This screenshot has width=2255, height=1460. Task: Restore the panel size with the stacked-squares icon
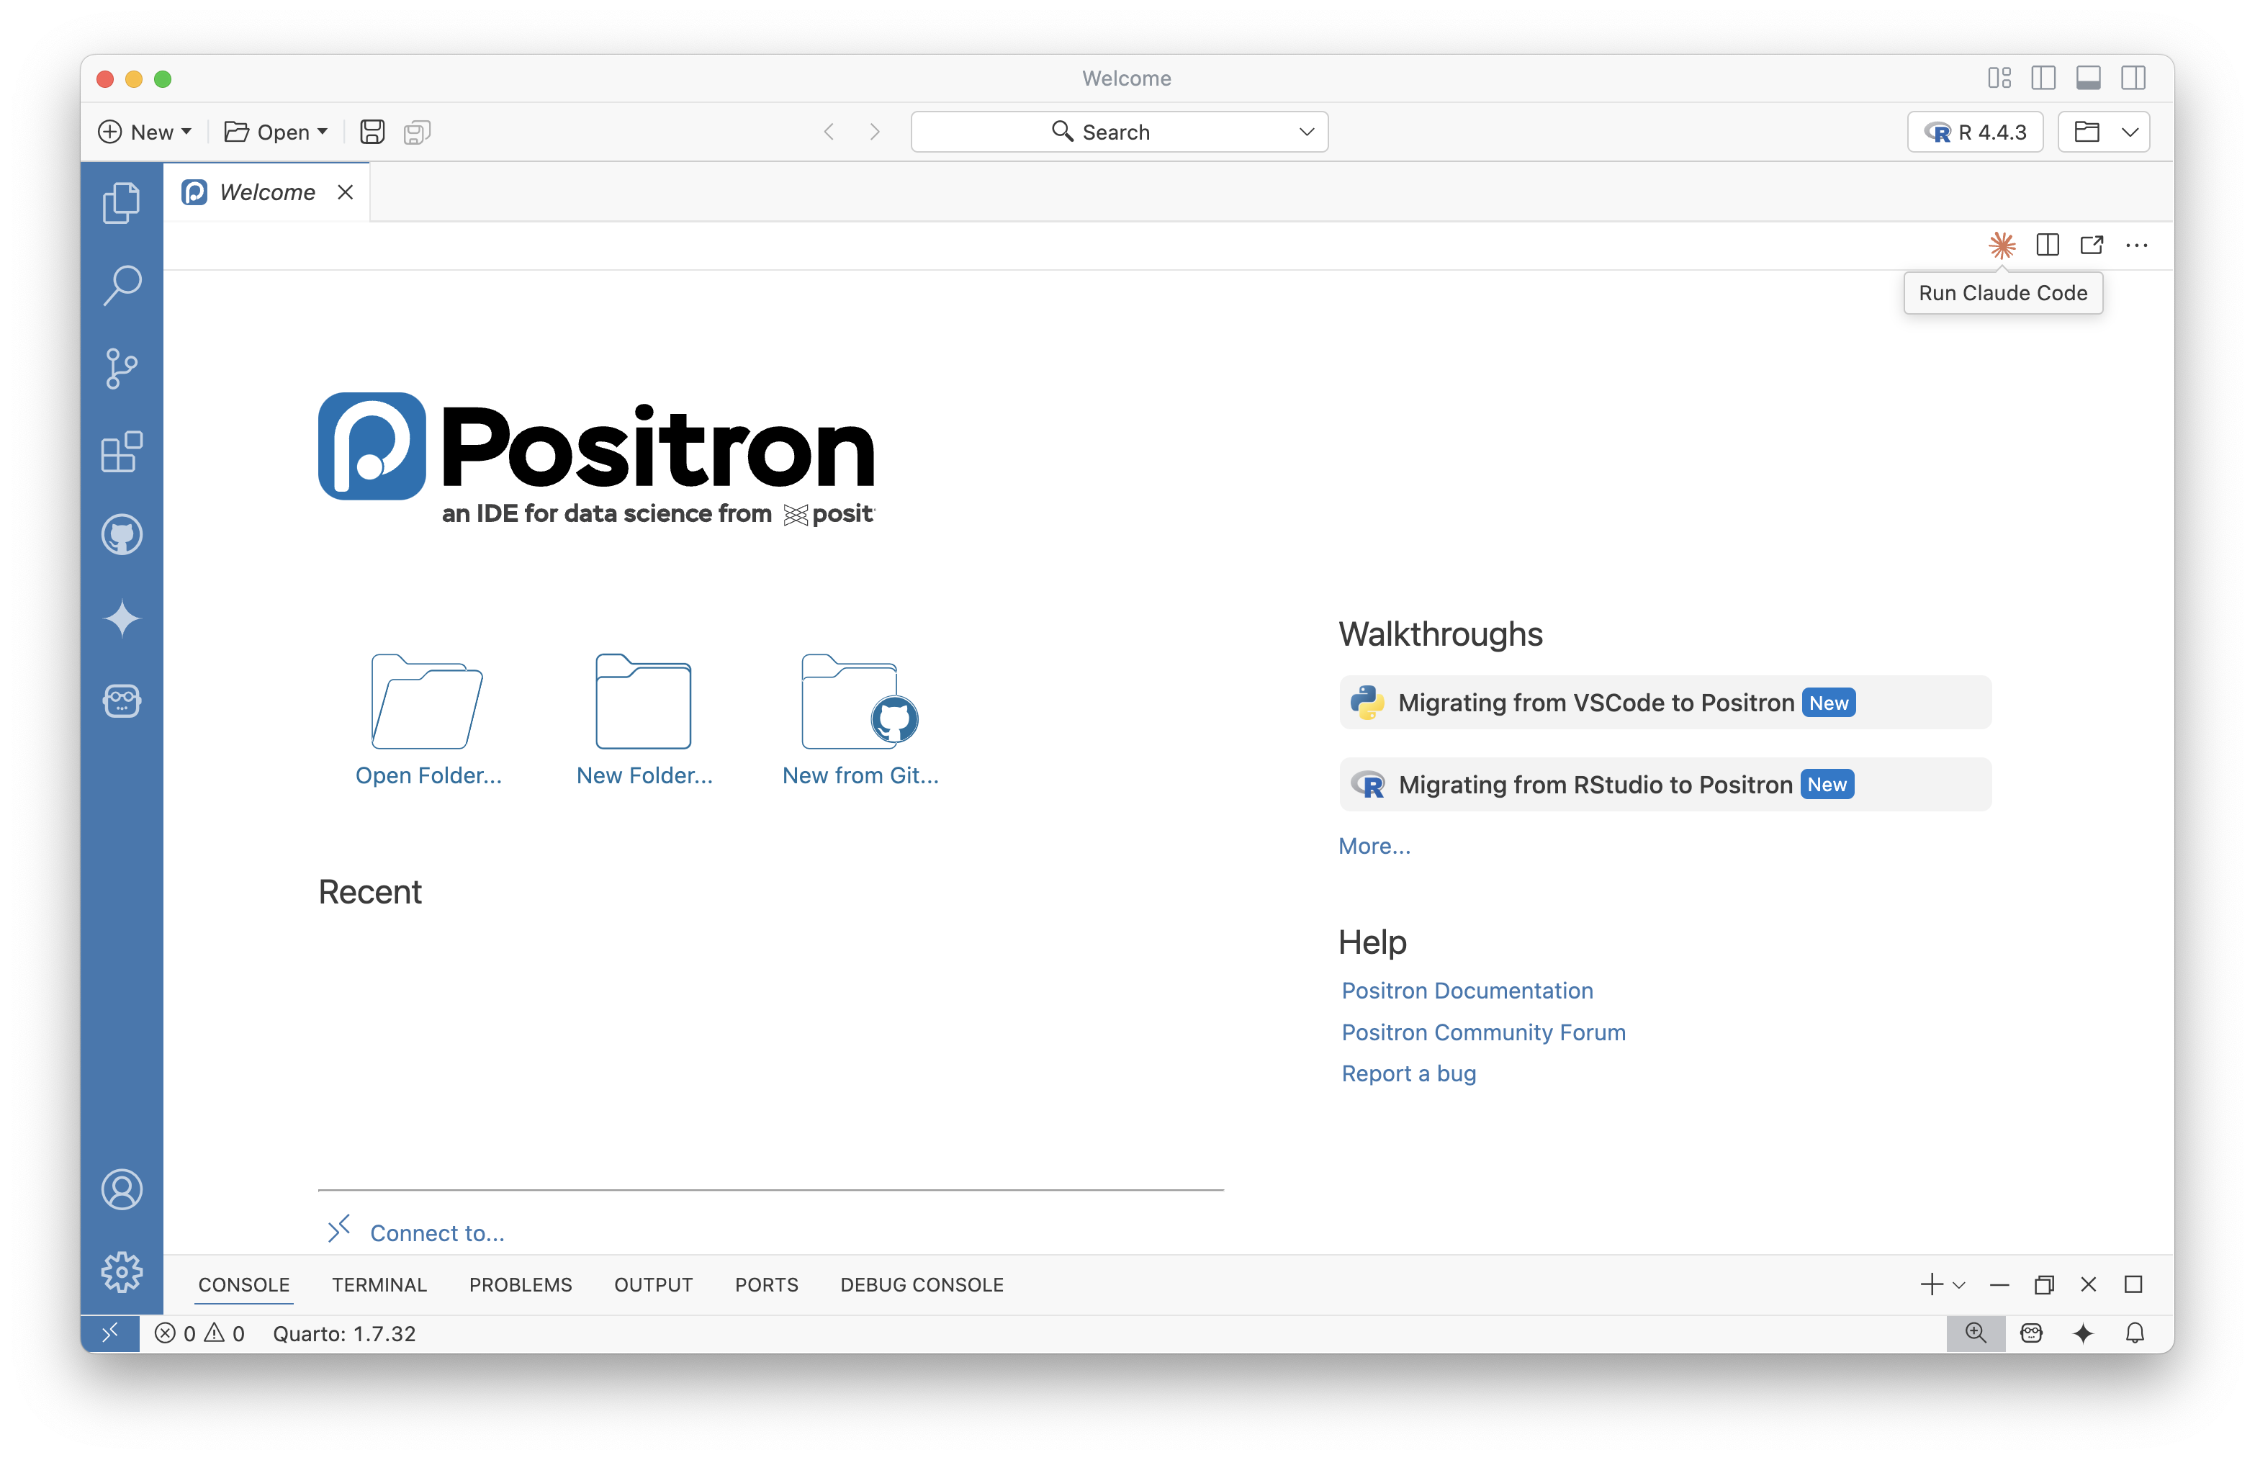(2044, 1285)
